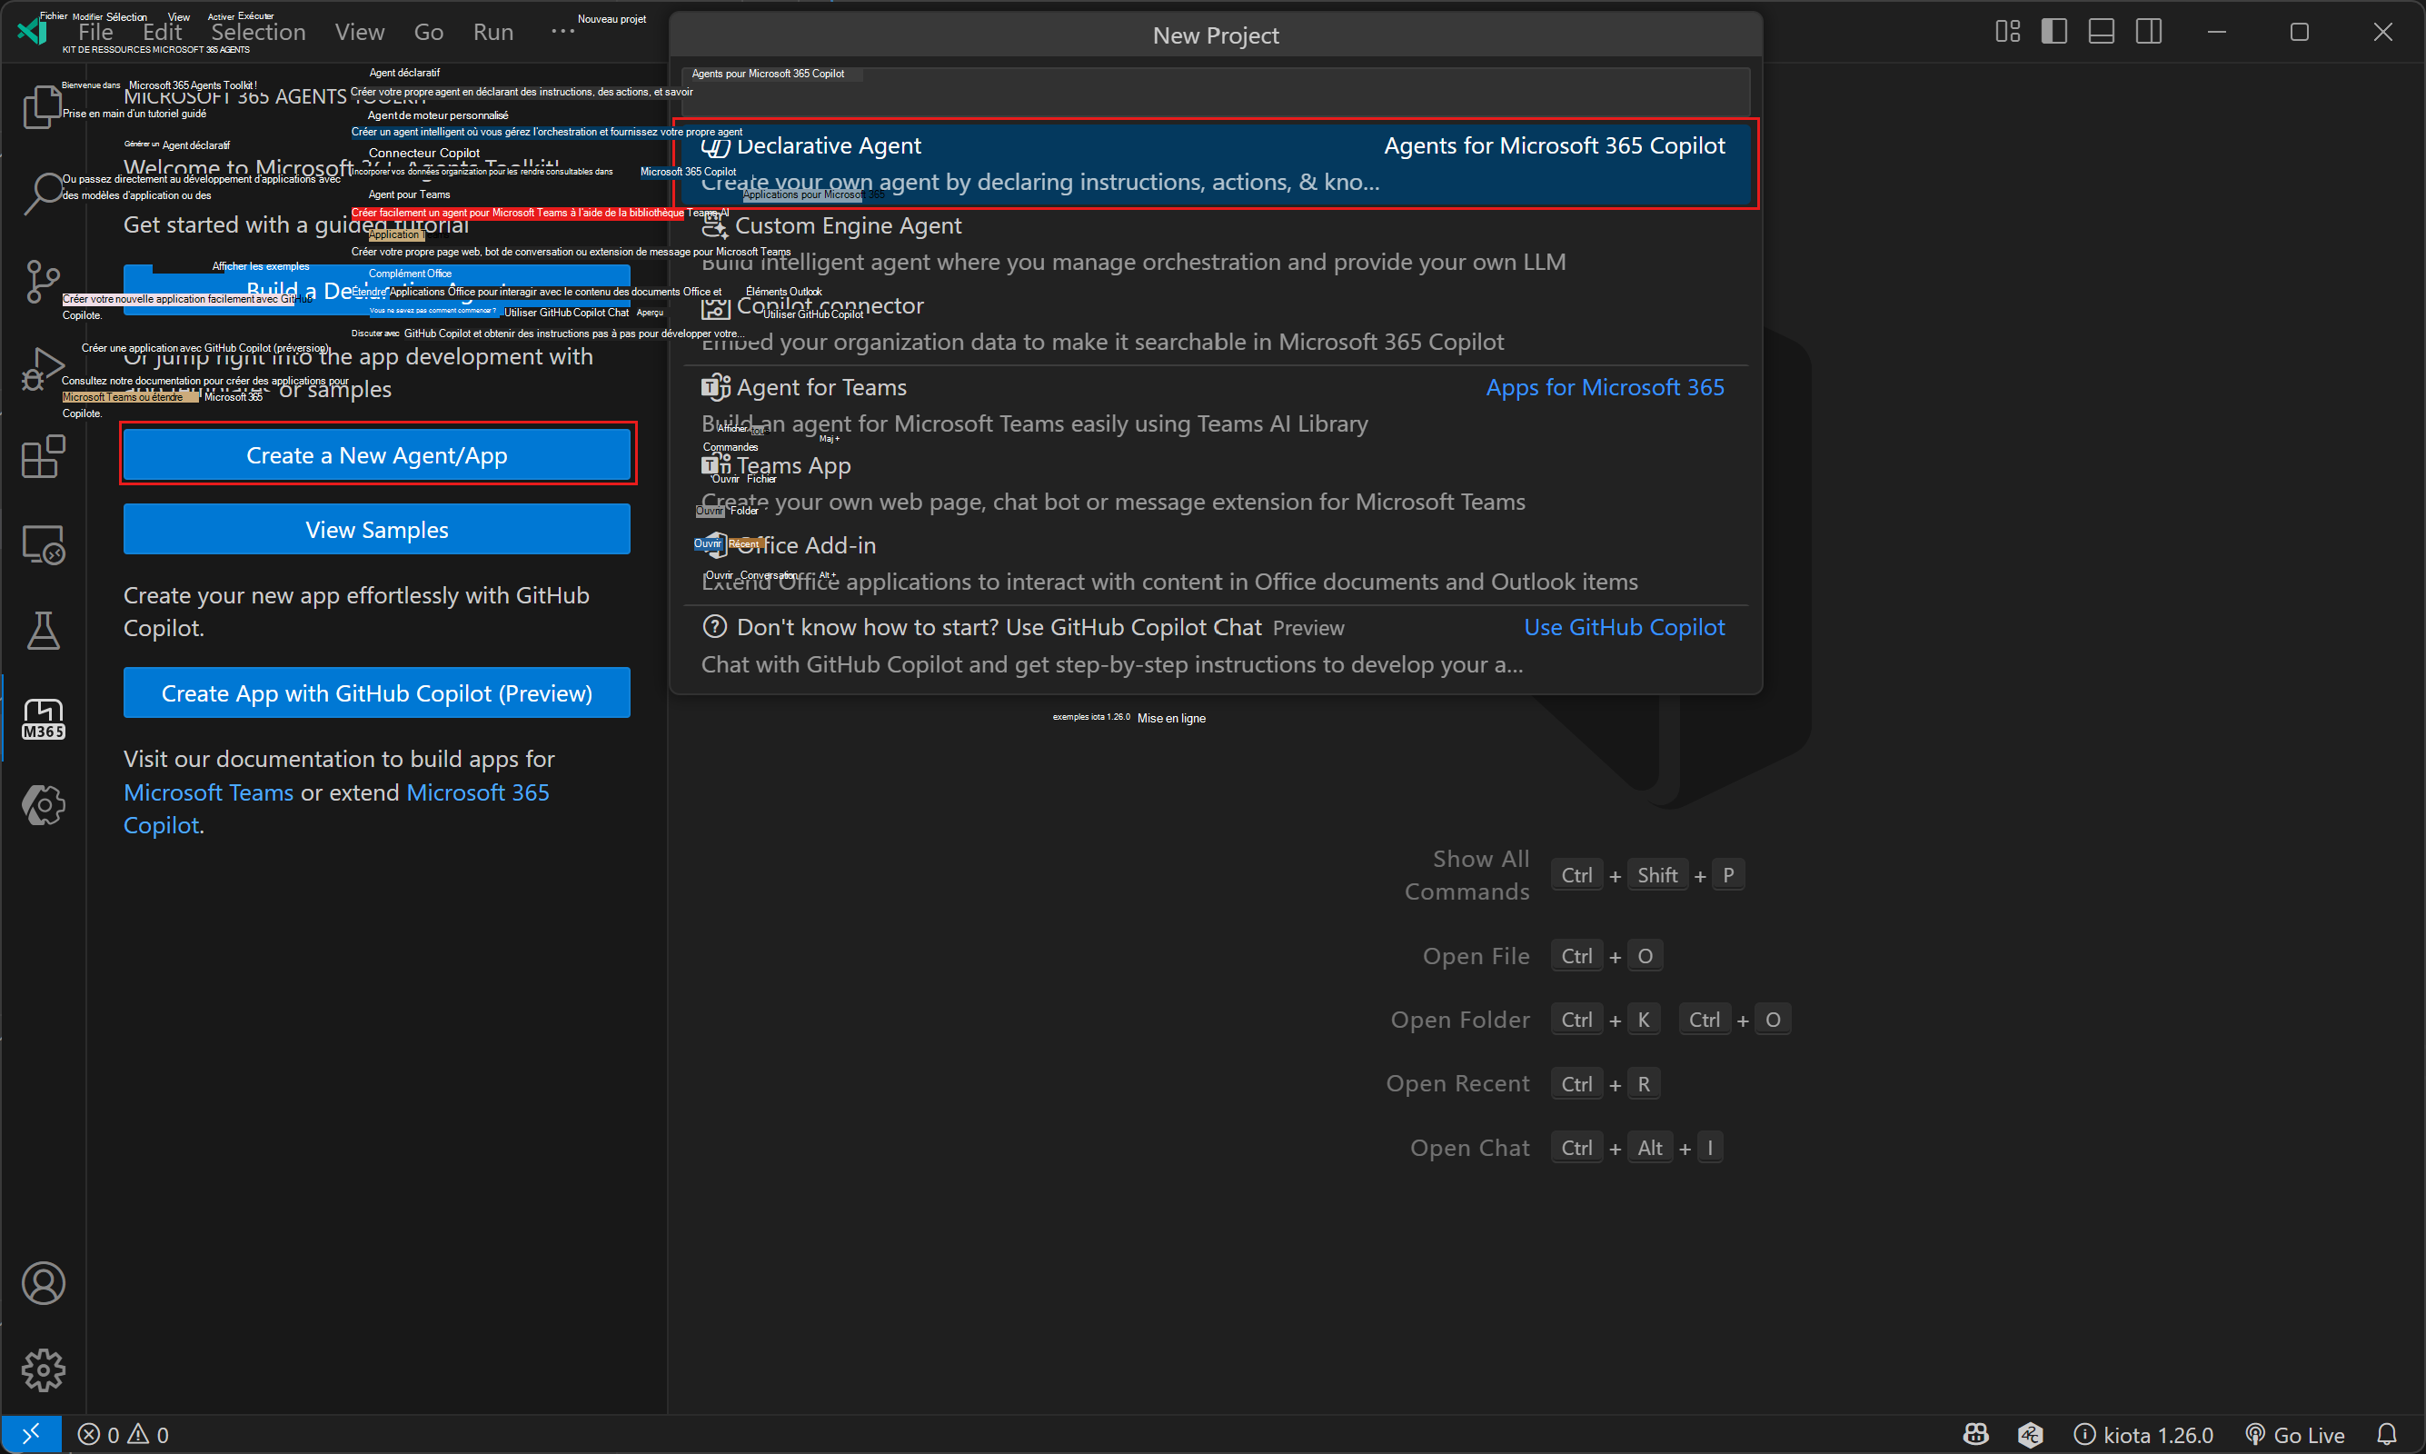The height and width of the screenshot is (1454, 2426).
Task: Open the Run and Debug view
Action: click(42, 369)
